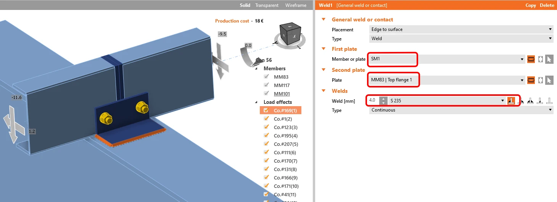Uncheck load effect Co.#207(5)

click(x=266, y=144)
